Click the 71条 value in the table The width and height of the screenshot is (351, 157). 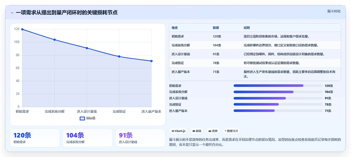tap(216, 72)
